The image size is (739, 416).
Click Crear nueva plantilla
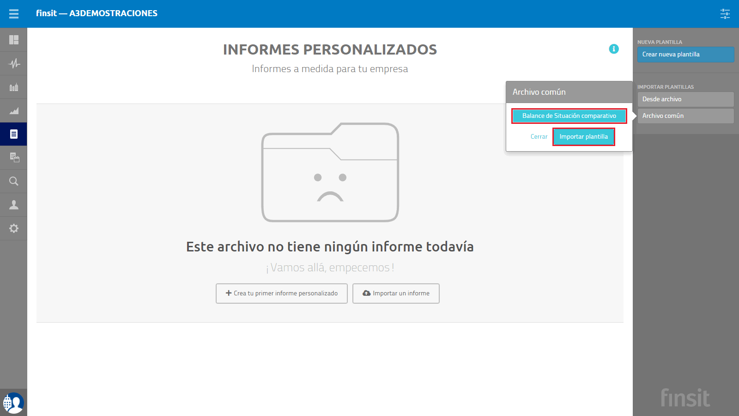pos(685,55)
